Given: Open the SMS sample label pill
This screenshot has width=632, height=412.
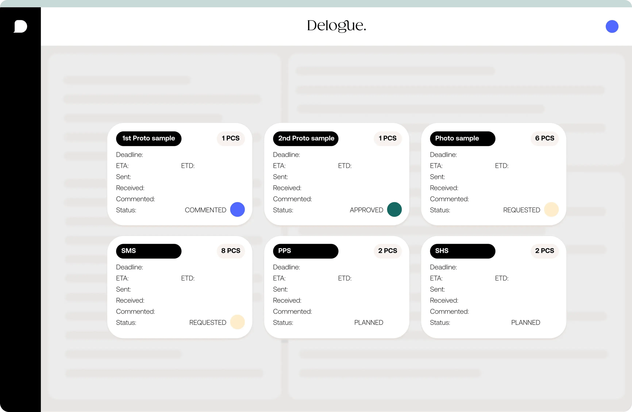Looking at the screenshot, I should coord(149,251).
